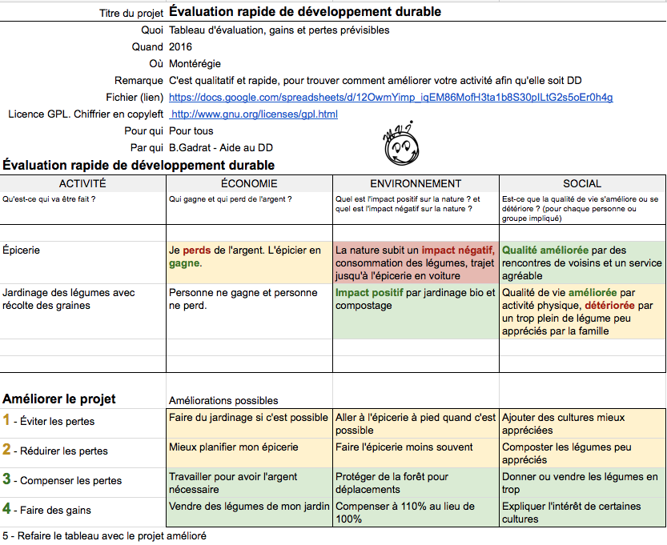Click '5 - Refaire le tableau avec le projet amélioré'
Screen dimensions: 667x545
[x=104, y=536]
